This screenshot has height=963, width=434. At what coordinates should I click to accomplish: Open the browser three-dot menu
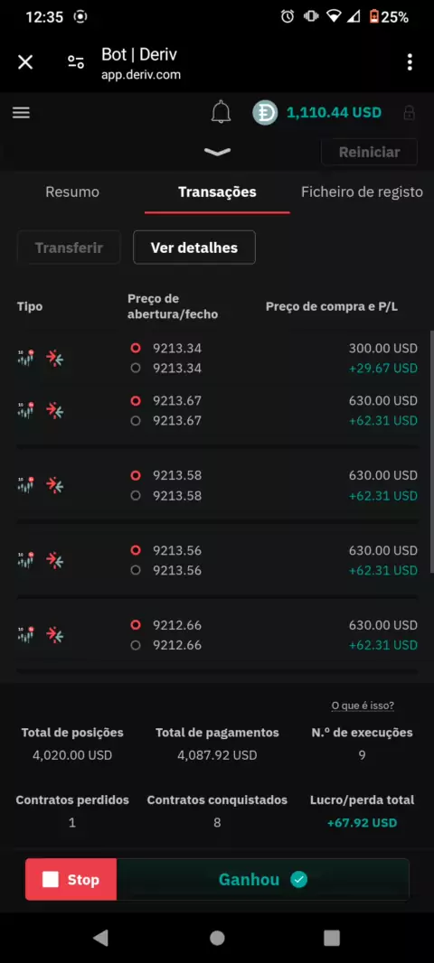(x=410, y=62)
